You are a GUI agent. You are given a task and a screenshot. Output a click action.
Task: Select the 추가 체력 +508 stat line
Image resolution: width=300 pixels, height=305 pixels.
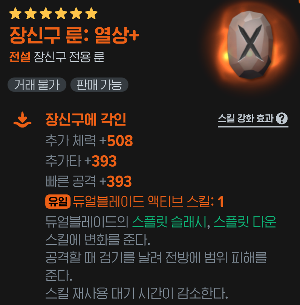coord(89,140)
